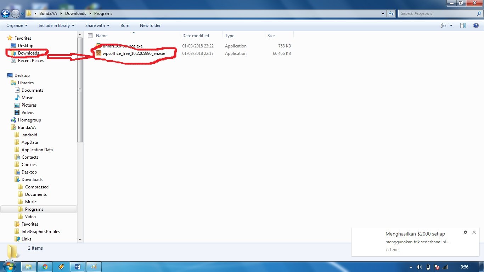Image resolution: width=484 pixels, height=272 pixels.
Task: Click the WPS Office installer icon
Action: point(99,53)
